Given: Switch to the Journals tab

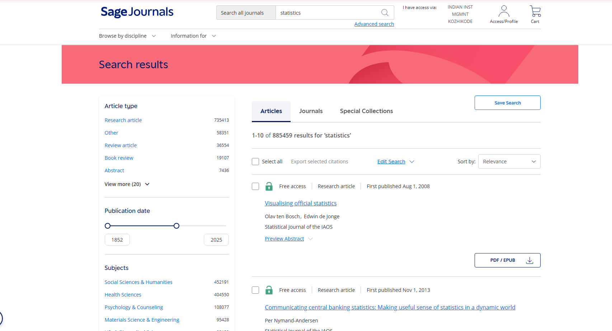Looking at the screenshot, I should [x=311, y=111].
